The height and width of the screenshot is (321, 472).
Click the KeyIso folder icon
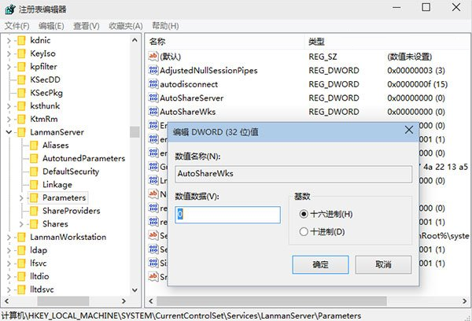tap(21, 53)
